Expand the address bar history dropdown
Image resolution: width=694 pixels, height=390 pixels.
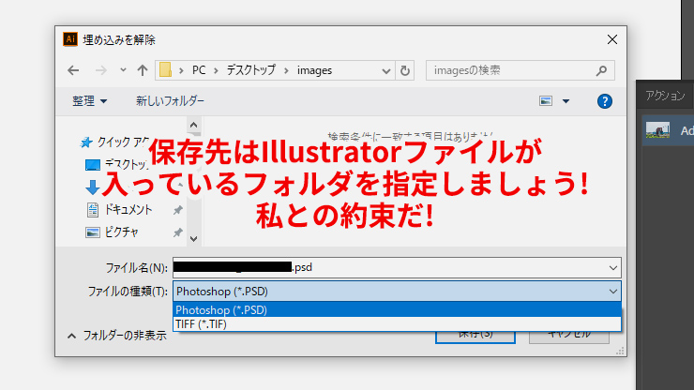pos(386,71)
